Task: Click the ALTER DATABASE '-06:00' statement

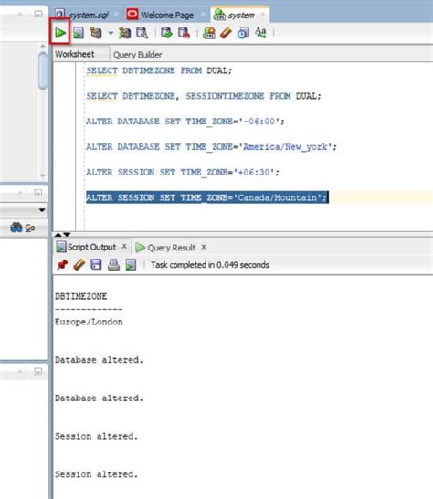Action: click(185, 122)
